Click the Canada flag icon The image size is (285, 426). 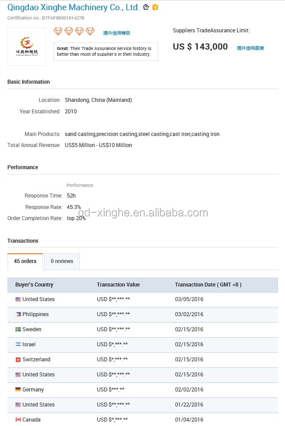tap(18, 420)
